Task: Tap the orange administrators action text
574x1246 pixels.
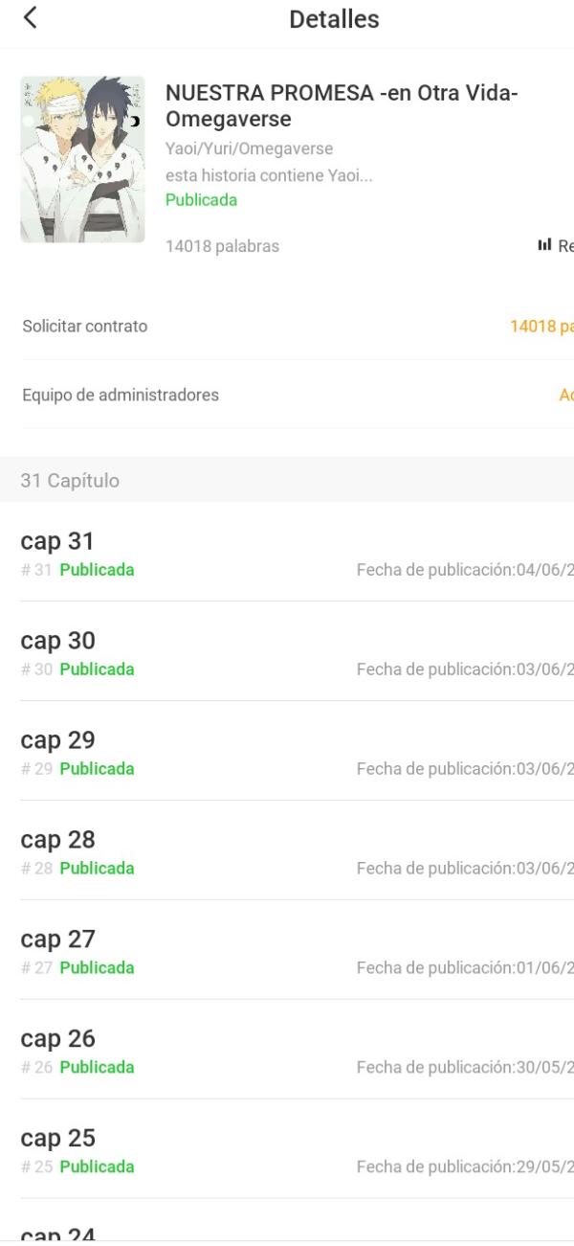Action: 565,395
